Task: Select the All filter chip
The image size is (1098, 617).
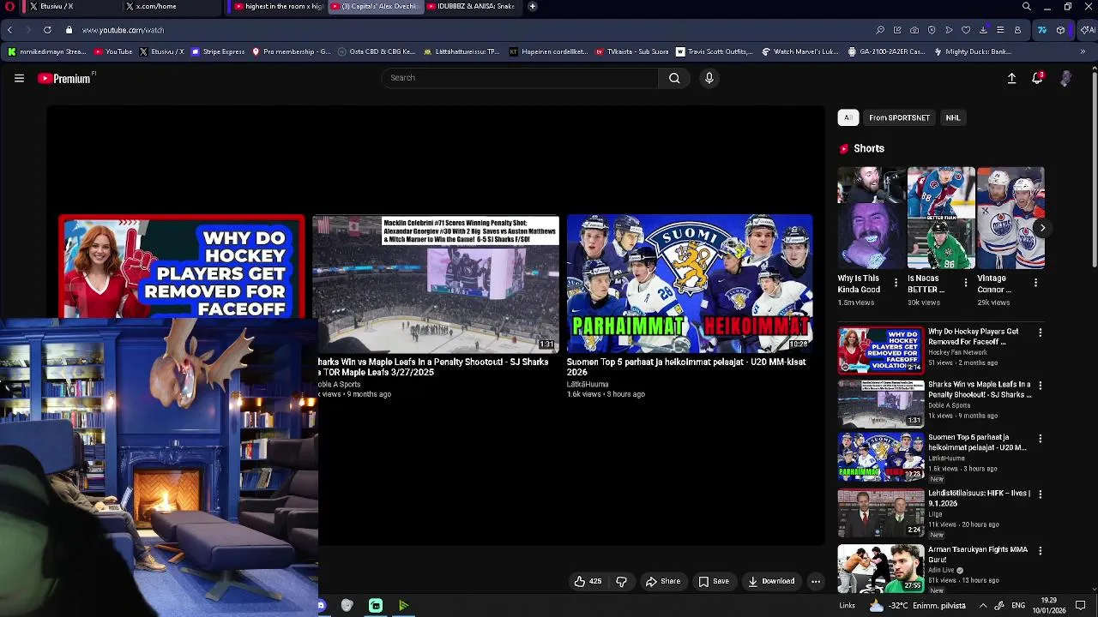Action: pos(848,117)
